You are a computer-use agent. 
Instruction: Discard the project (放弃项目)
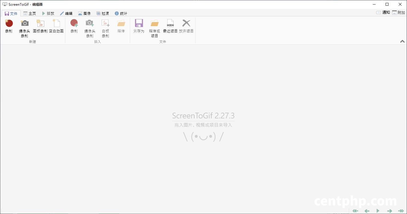tap(186, 26)
